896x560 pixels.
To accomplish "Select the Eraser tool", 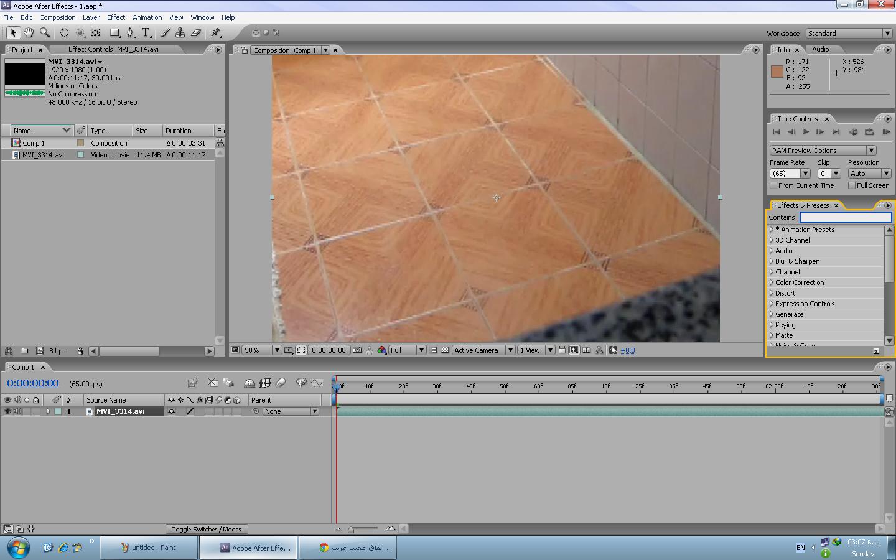I will (196, 32).
